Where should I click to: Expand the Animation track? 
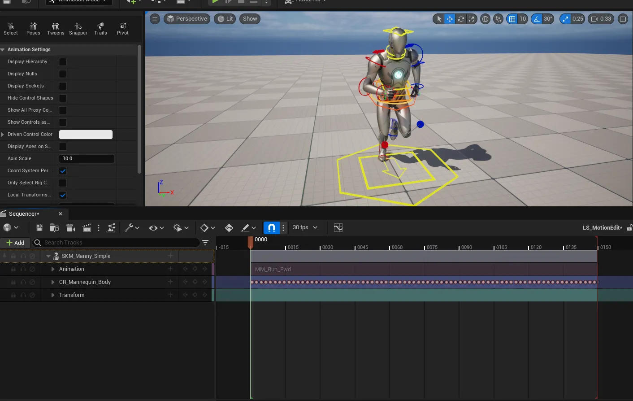53,269
